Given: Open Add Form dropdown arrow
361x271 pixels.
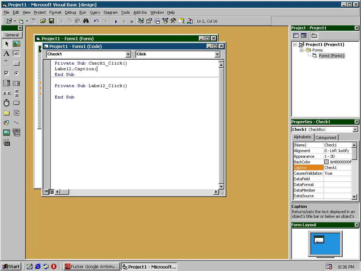Looking at the screenshot, I should click(x=27, y=21).
